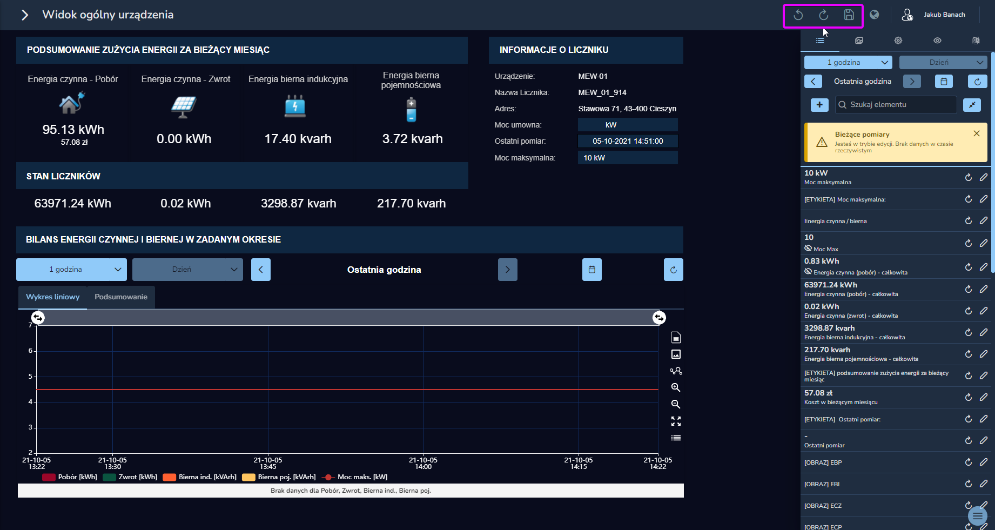
Task: Save the view with the floppy disk icon
Action: click(849, 15)
